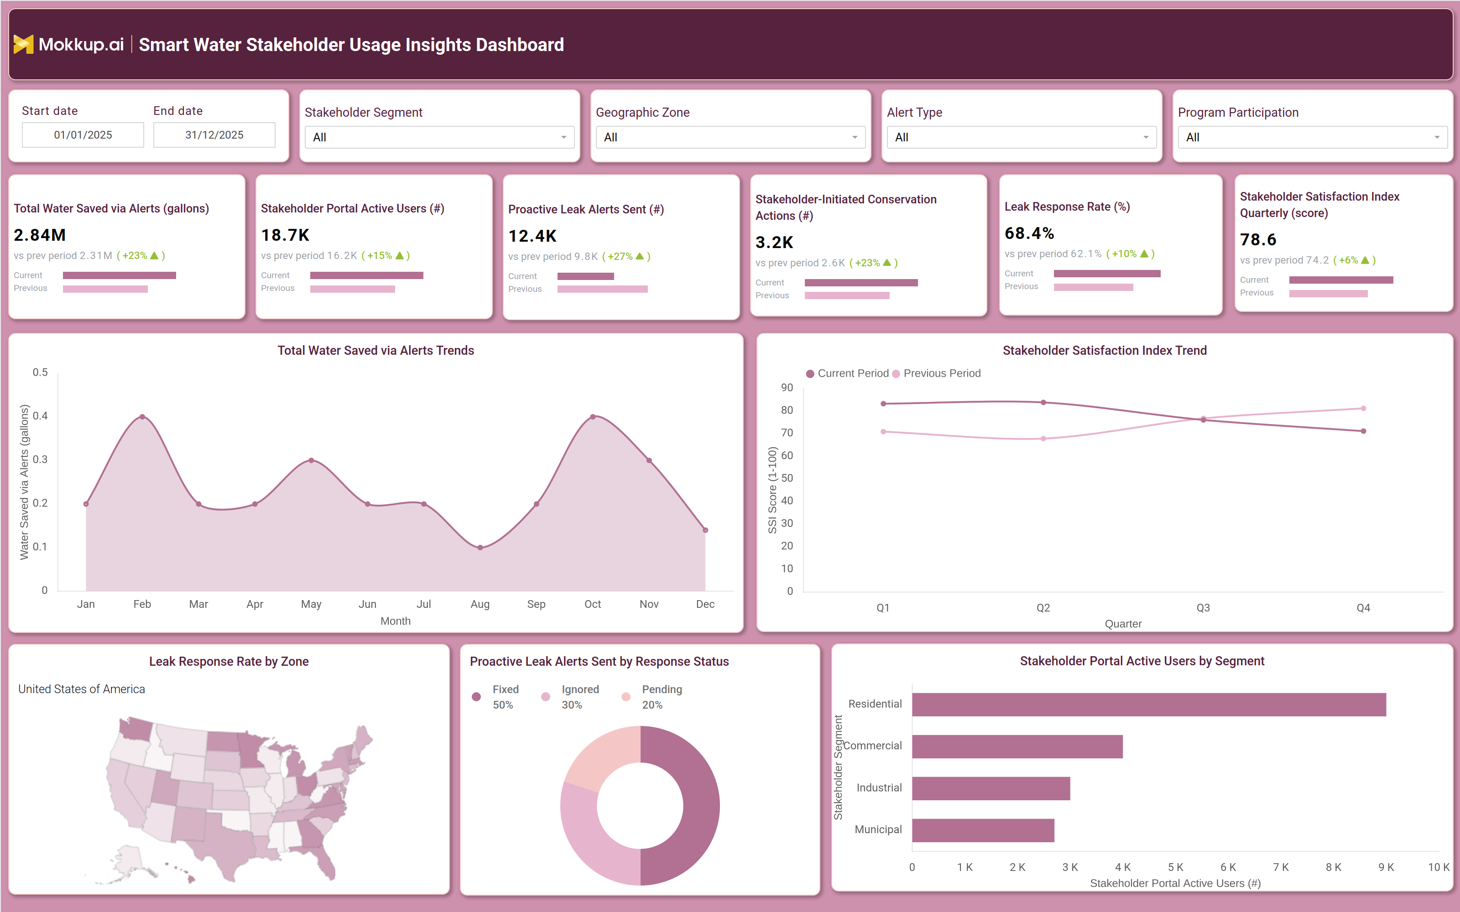Click the green up-arrow in Leak Response Rate card

pyautogui.click(x=1144, y=254)
